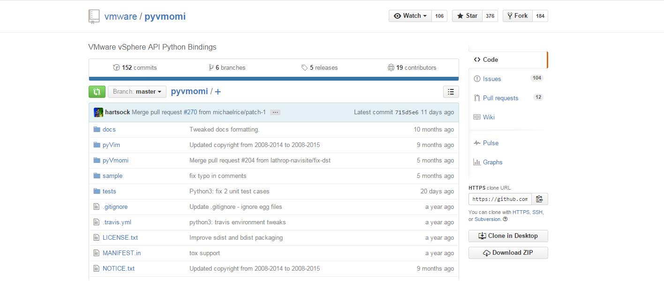Click the green compare and review button
The width and height of the screenshot is (664, 295).
(97, 92)
